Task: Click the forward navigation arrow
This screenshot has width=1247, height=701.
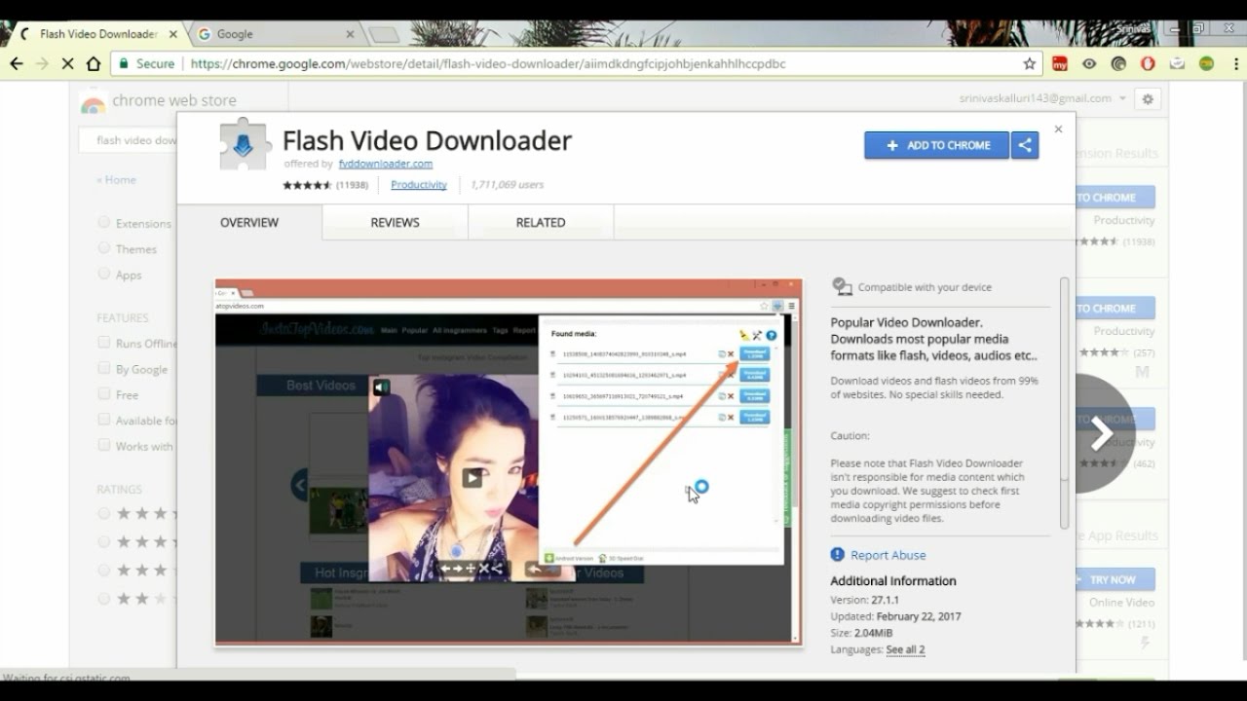Action: [42, 63]
